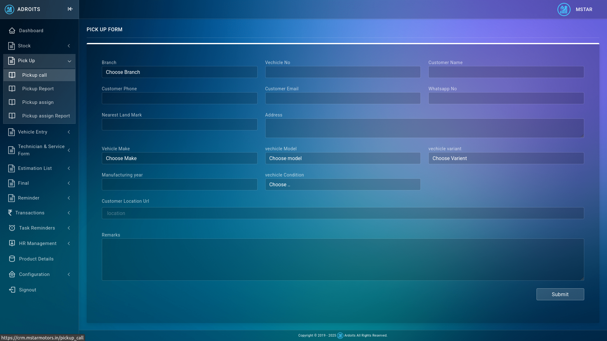Click the MSTAR profile avatar icon
The height and width of the screenshot is (341, 607).
[x=564, y=9]
